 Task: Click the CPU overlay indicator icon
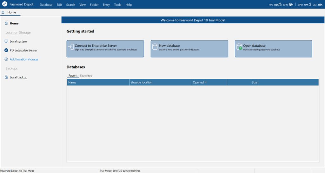point(310,4)
